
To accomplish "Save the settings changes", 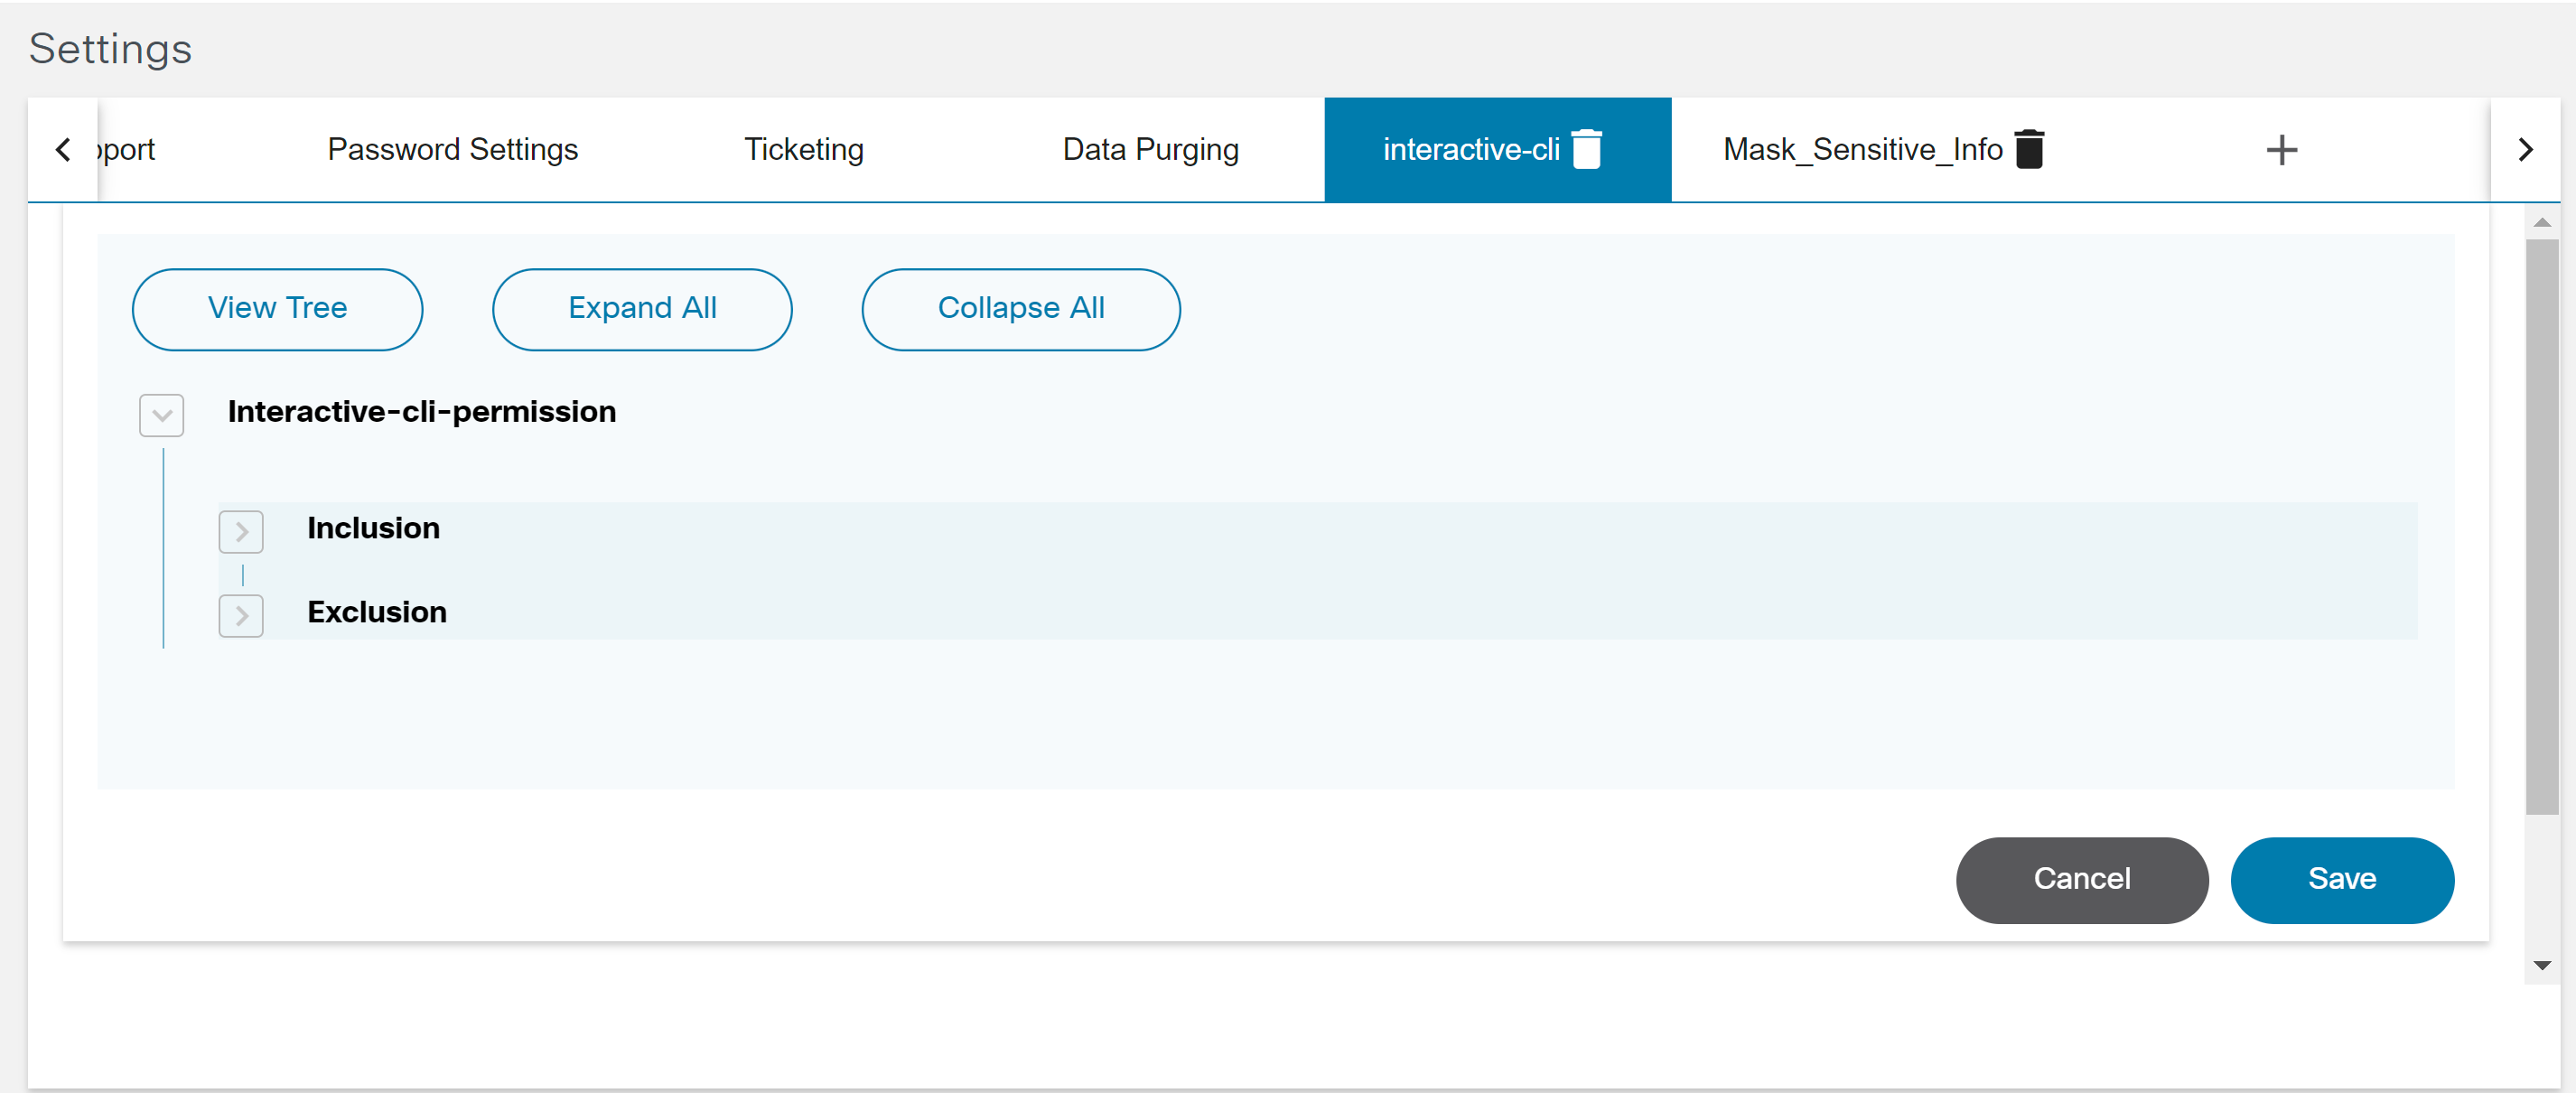I will pos(2341,879).
